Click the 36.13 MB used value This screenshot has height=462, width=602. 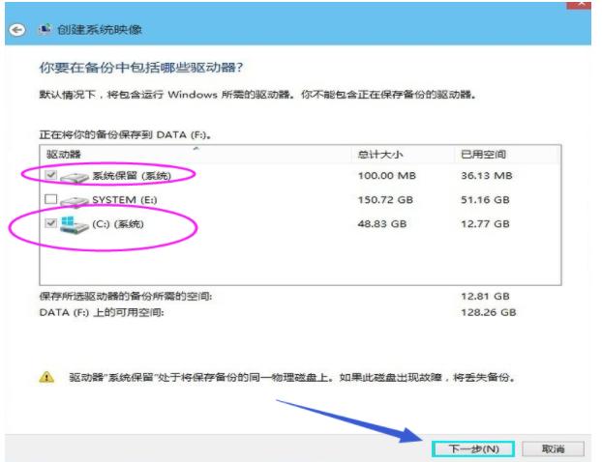[487, 176]
